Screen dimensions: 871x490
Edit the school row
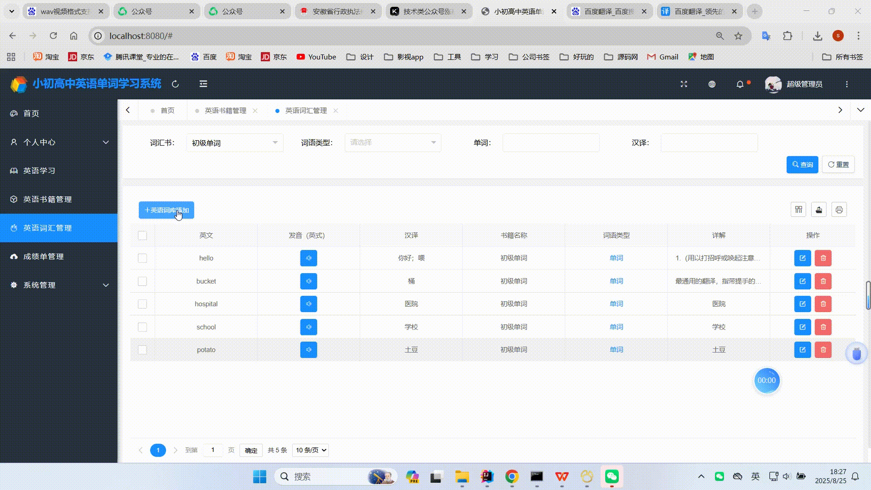point(802,327)
